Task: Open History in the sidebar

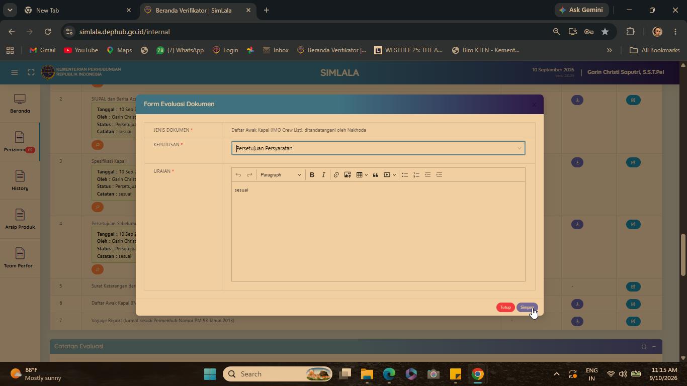Action: pos(20,181)
